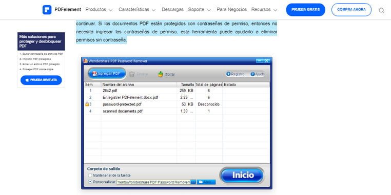391x195 pixels.
Task: Click the browse ellipsis button
Action: tap(193, 182)
